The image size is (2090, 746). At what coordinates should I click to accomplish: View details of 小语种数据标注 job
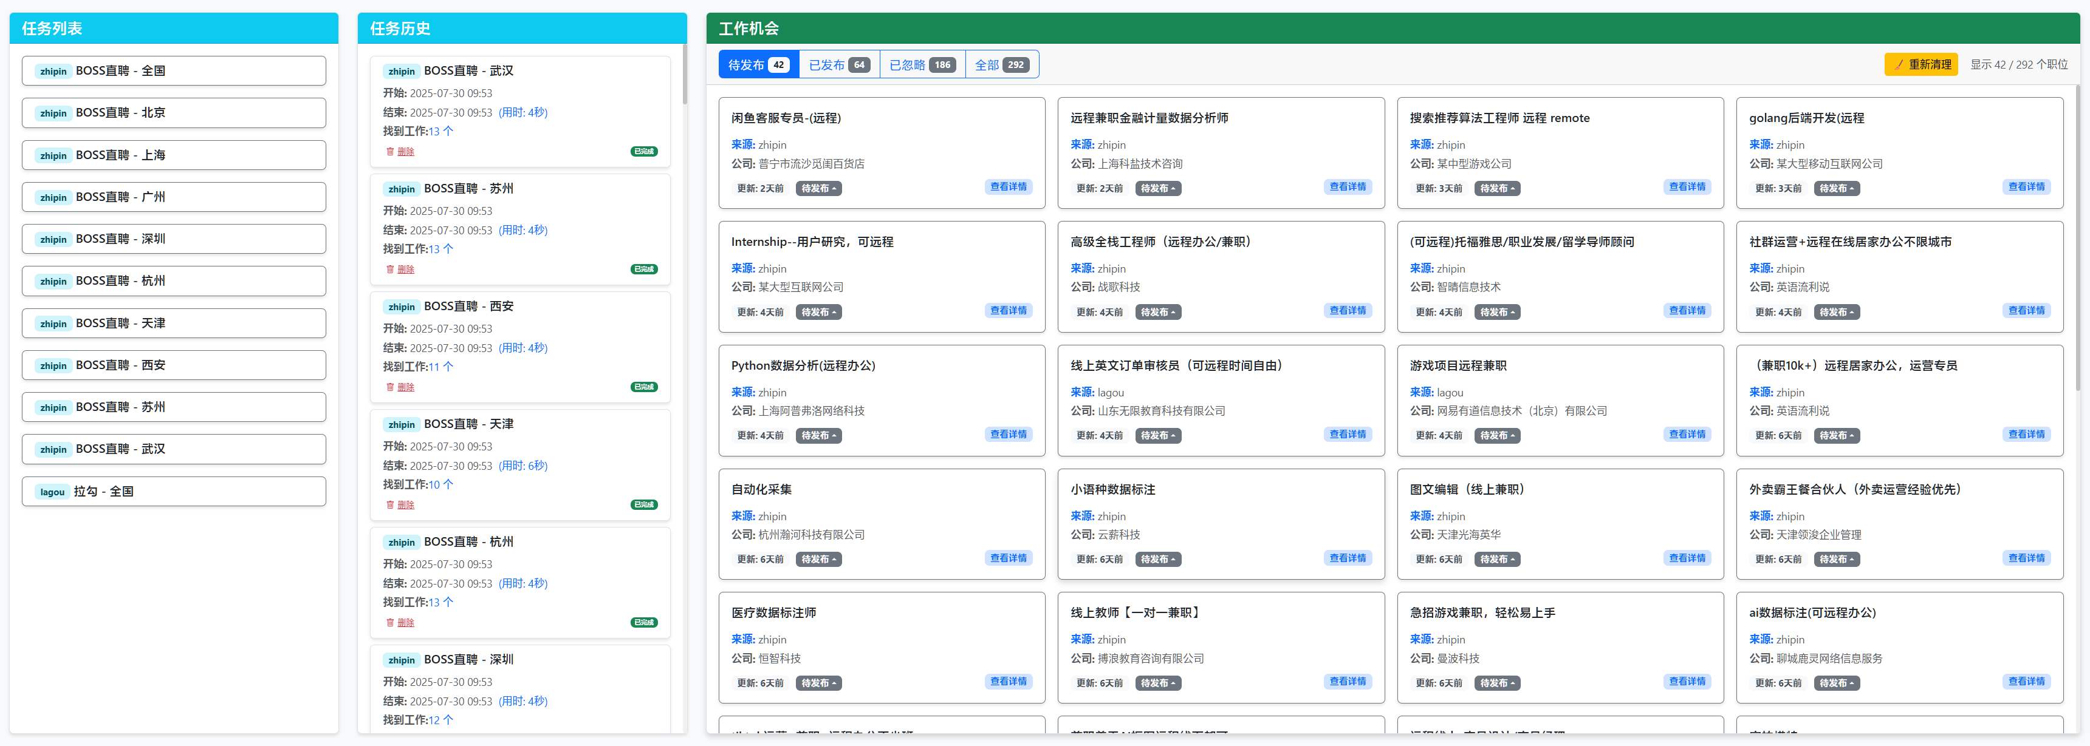coord(1348,558)
